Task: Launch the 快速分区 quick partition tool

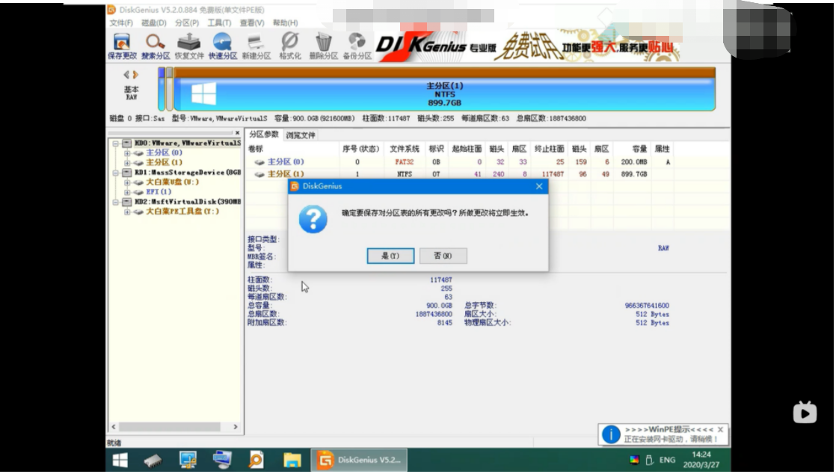Action: point(222,46)
